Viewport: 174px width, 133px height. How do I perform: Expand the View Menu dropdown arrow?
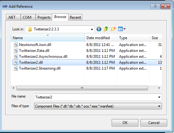(x=124, y=29)
